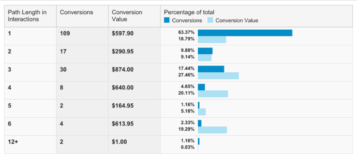
Task: Click the Path Length in Interactions header
Action: pos(27,16)
